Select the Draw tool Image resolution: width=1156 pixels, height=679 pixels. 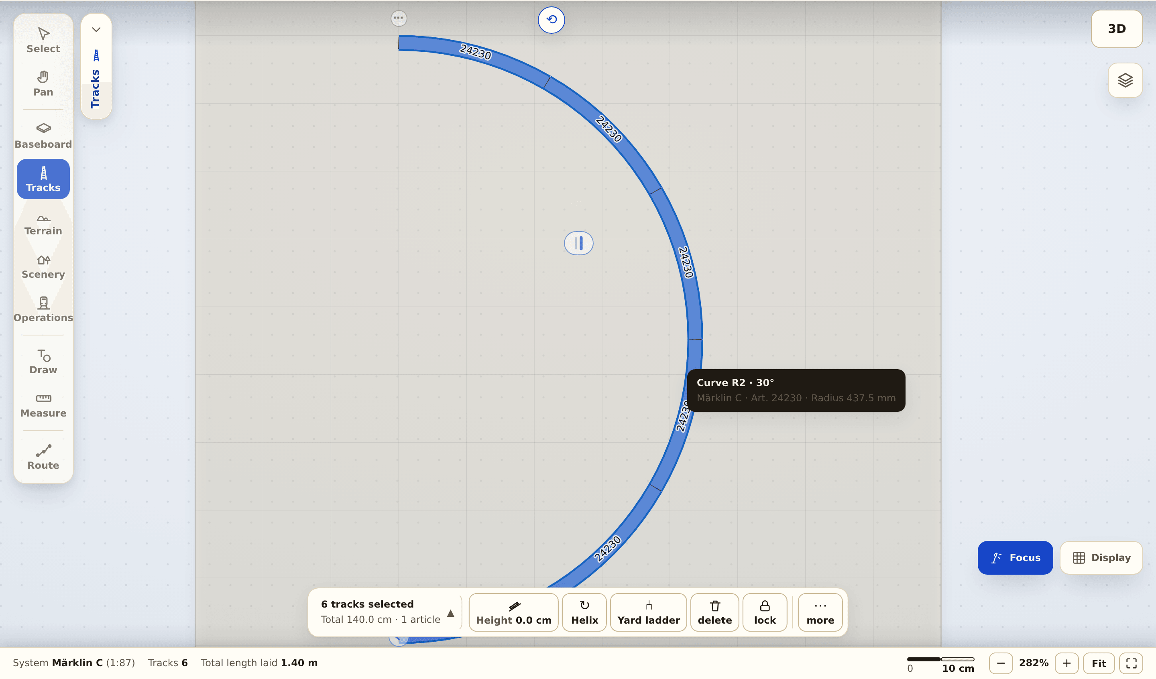(x=43, y=362)
